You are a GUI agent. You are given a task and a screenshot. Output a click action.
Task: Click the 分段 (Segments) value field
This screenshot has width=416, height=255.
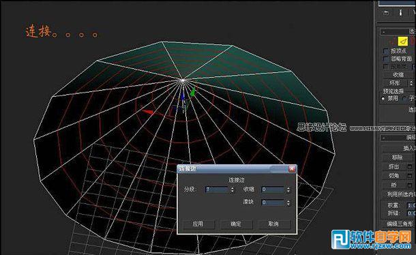(217, 190)
